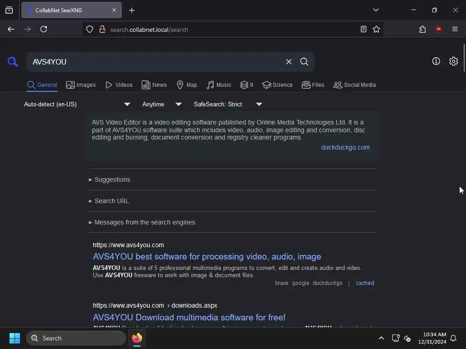
Task: Switch to Music category
Action: tap(219, 85)
